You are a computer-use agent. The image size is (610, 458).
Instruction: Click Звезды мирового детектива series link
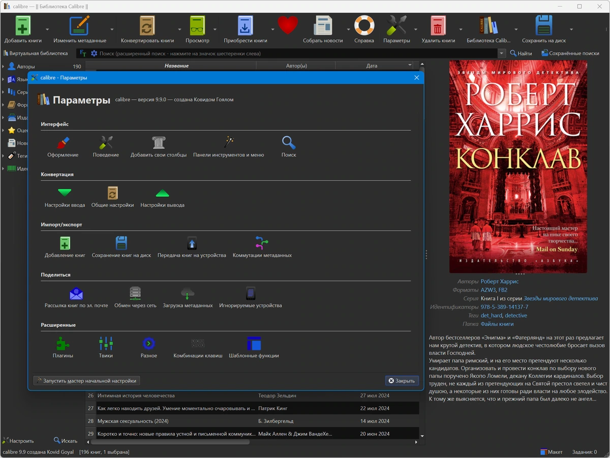pyautogui.click(x=561, y=298)
